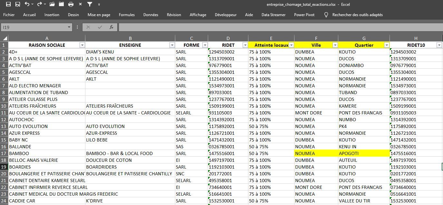Open the Data Streamer tab

click(x=274, y=15)
